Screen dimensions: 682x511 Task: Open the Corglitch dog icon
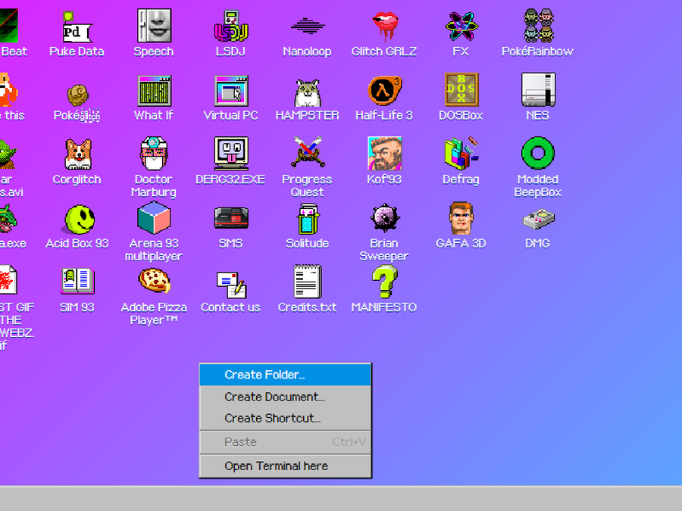pyautogui.click(x=78, y=154)
